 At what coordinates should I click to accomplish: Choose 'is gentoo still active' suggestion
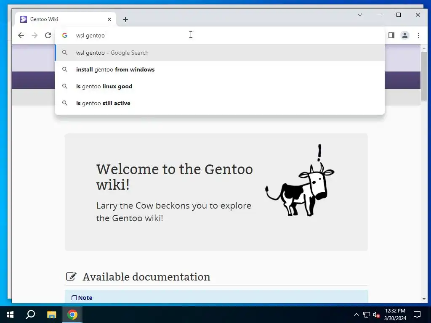point(220,103)
